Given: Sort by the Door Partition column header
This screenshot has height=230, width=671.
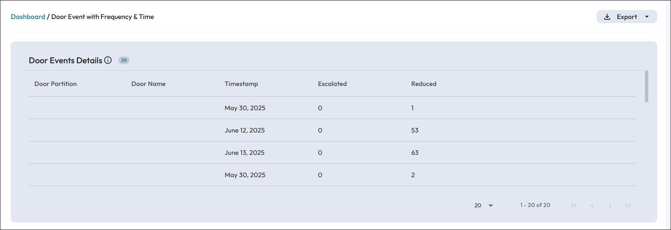Looking at the screenshot, I should click(56, 84).
